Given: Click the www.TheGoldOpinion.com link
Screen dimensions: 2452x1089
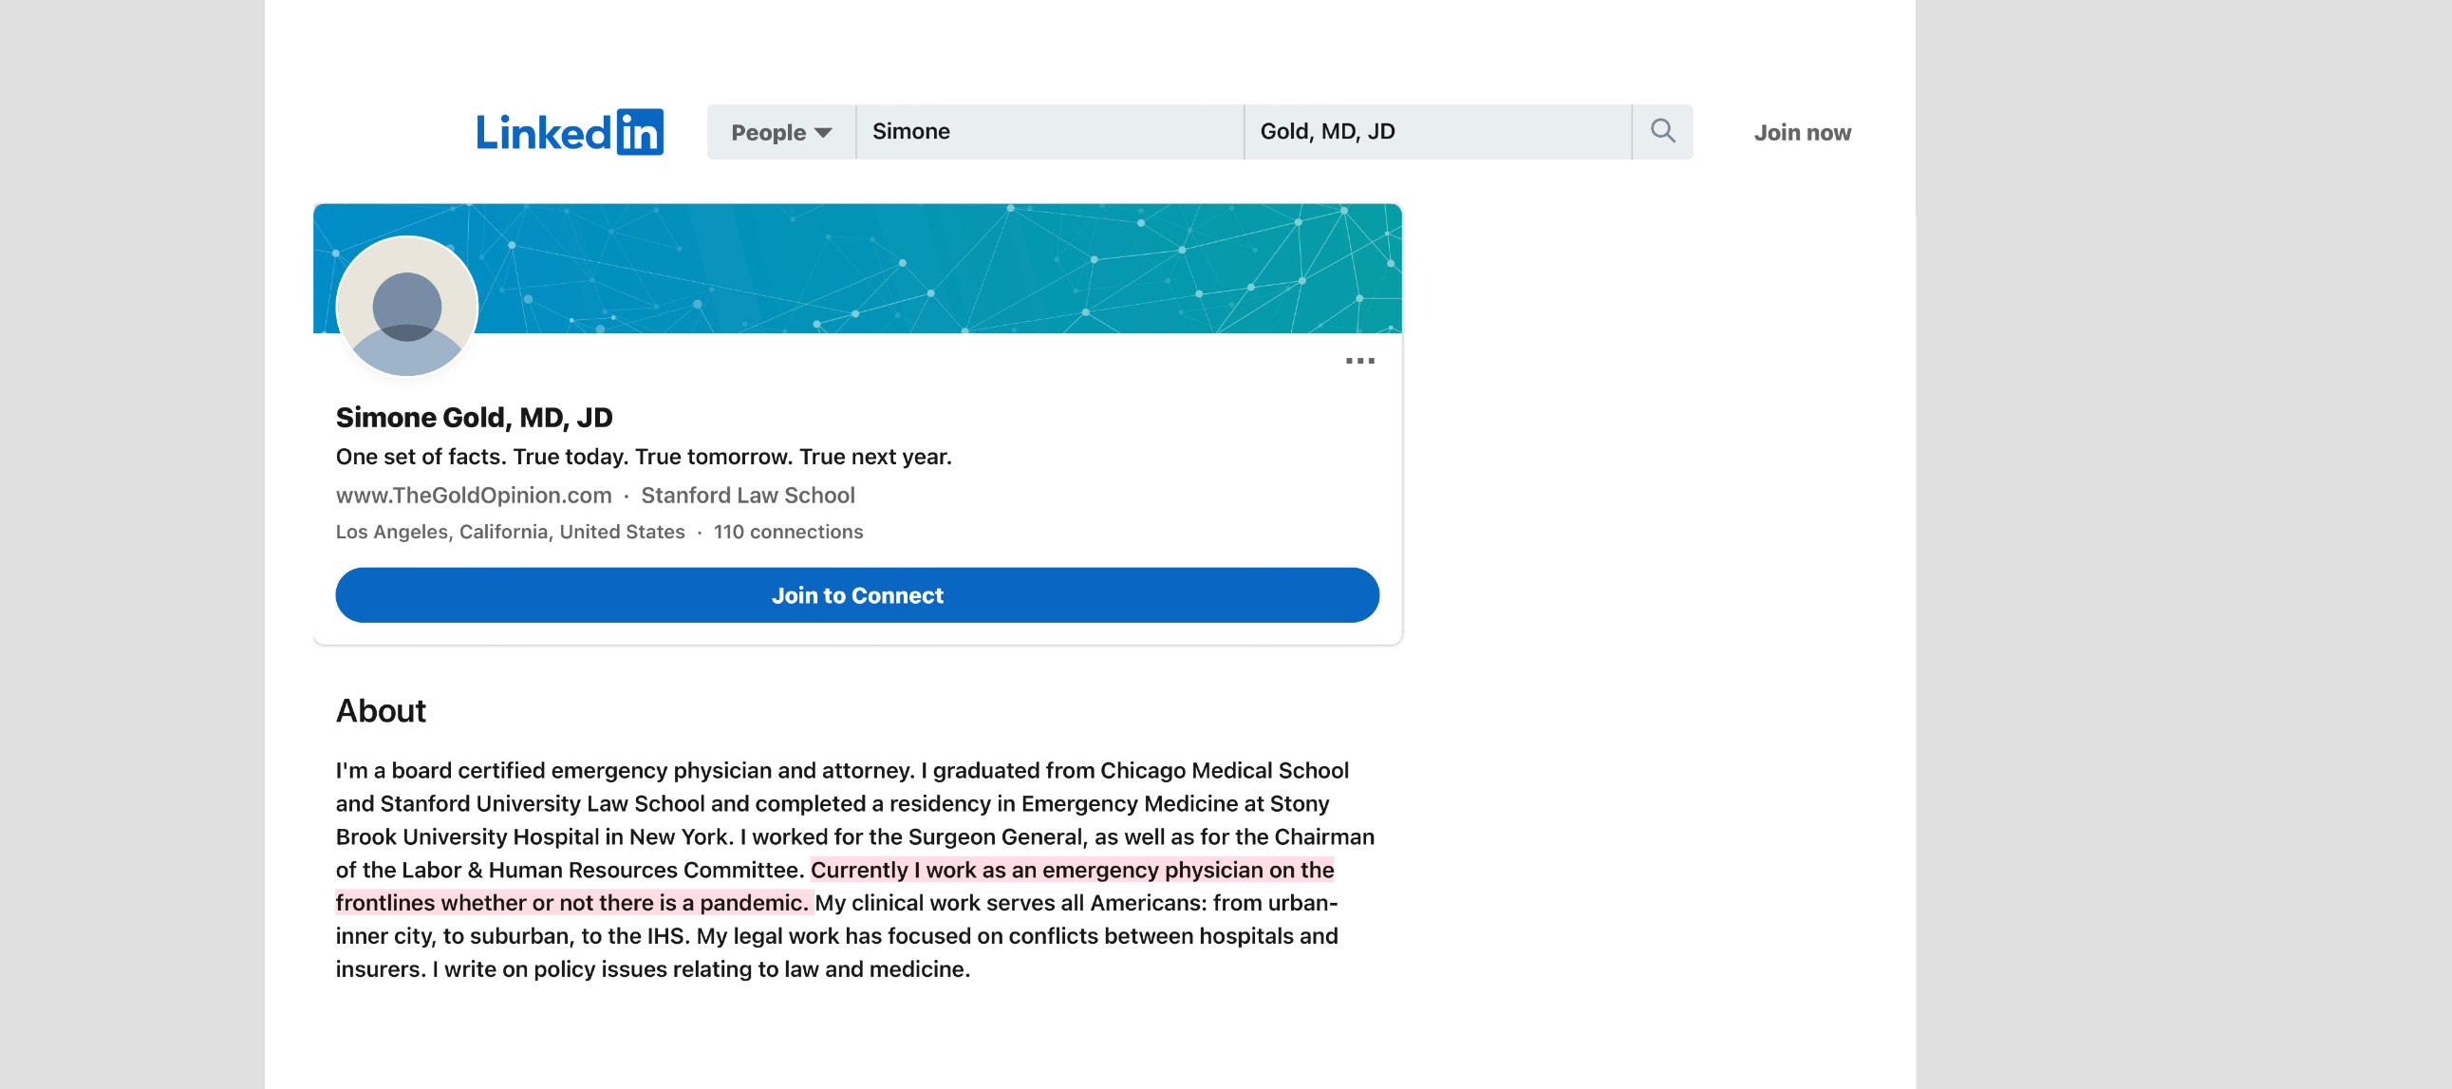Looking at the screenshot, I should [473, 495].
